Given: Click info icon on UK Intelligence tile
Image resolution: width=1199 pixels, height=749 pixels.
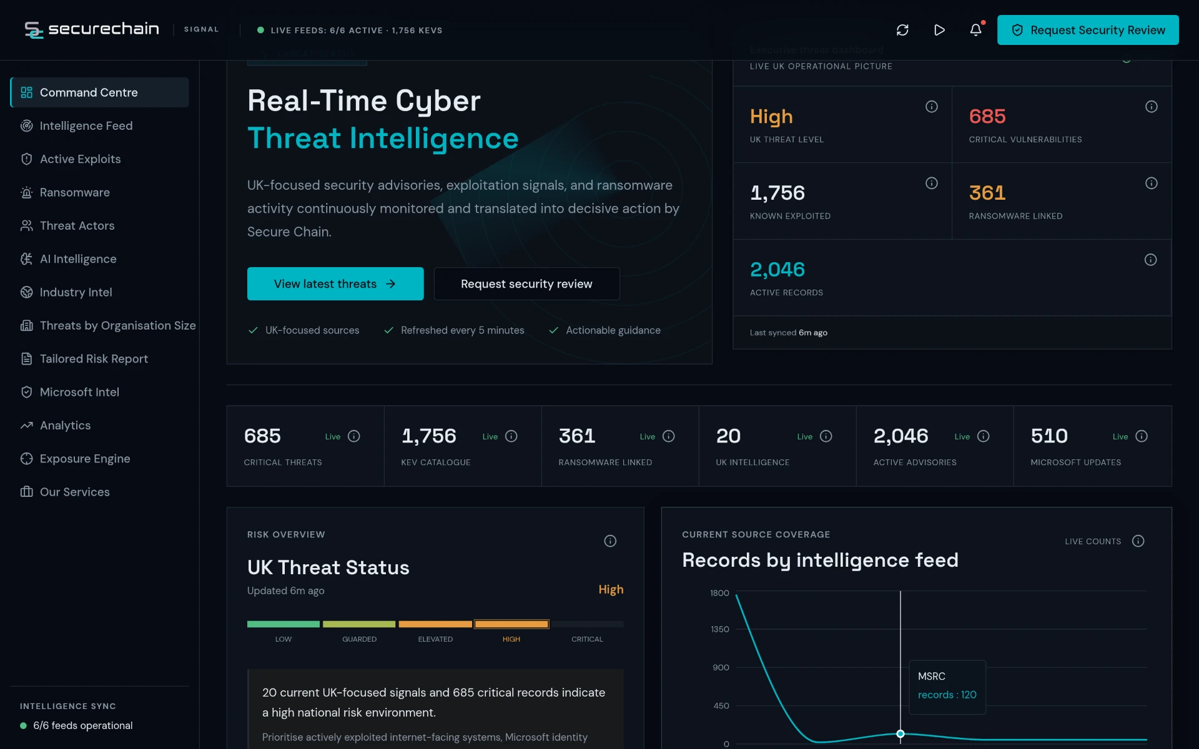Looking at the screenshot, I should [826, 436].
